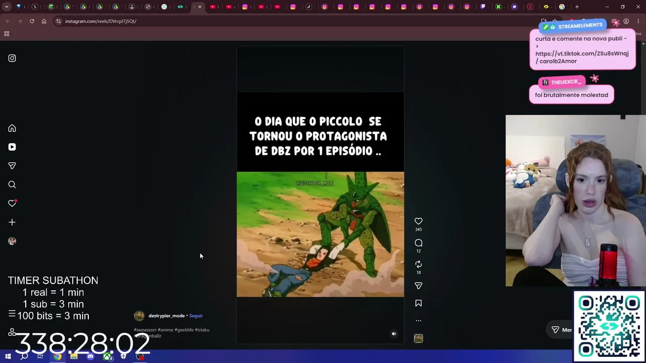Go back in the browser
This screenshot has width=646, height=363.
(x=8, y=21)
